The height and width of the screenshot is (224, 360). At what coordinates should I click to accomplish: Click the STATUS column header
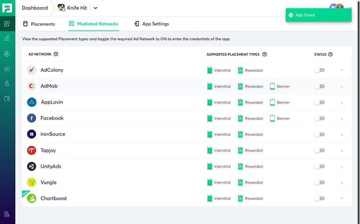pos(320,54)
